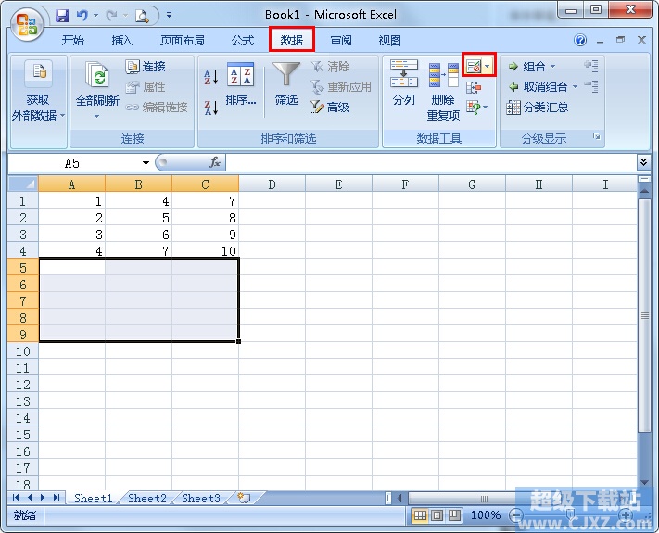Image resolution: width=659 pixels, height=533 pixels.
Task: Insert a new worksheet tab icon
Action: [244, 498]
